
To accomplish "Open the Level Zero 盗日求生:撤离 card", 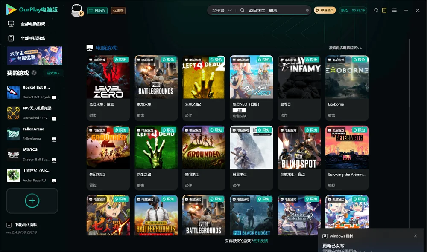I will (108, 88).
